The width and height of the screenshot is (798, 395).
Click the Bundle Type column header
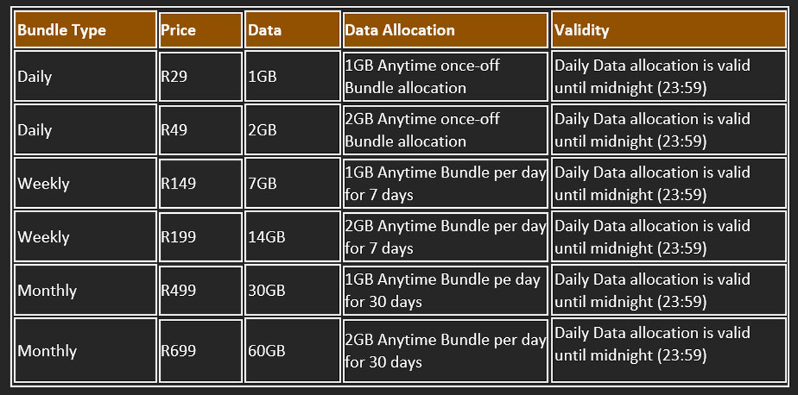62,30
